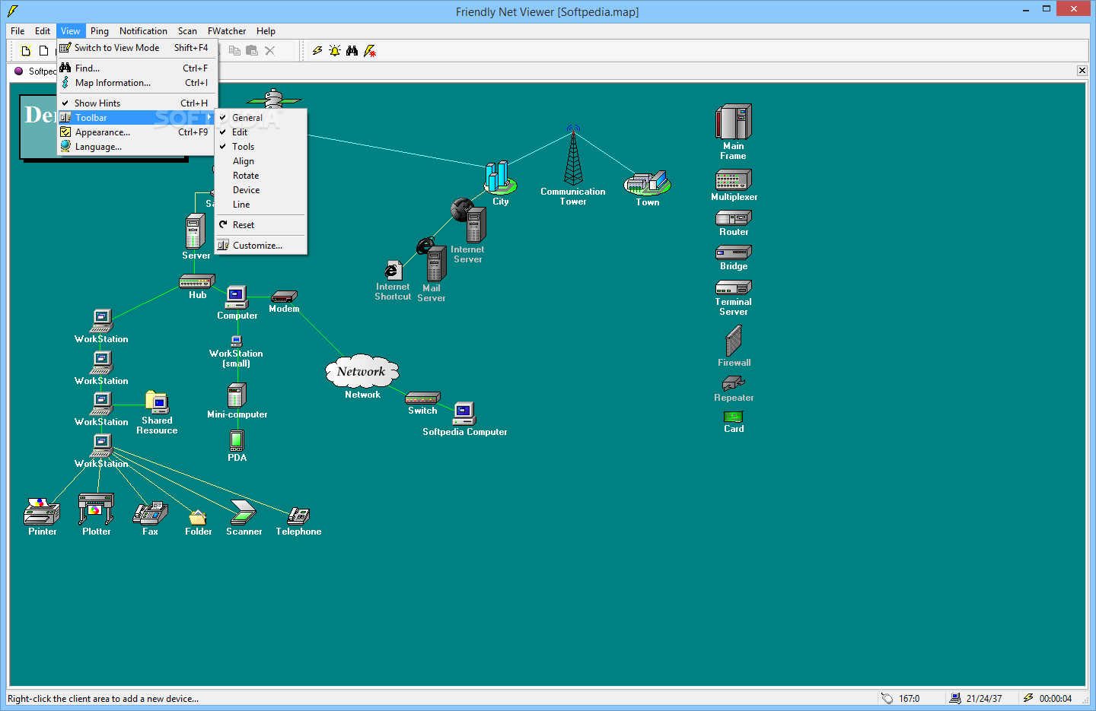Select the PDA device icon
The image size is (1096, 711).
(x=237, y=440)
